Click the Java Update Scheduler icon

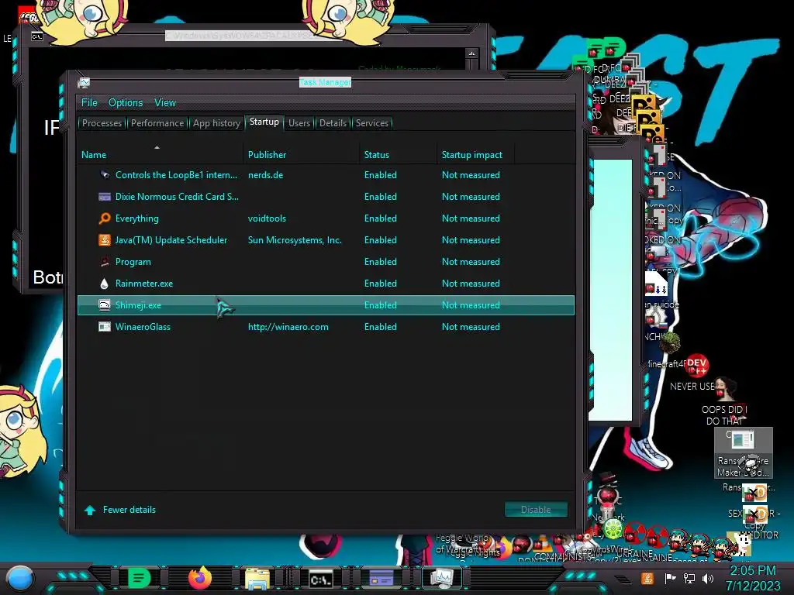point(105,240)
